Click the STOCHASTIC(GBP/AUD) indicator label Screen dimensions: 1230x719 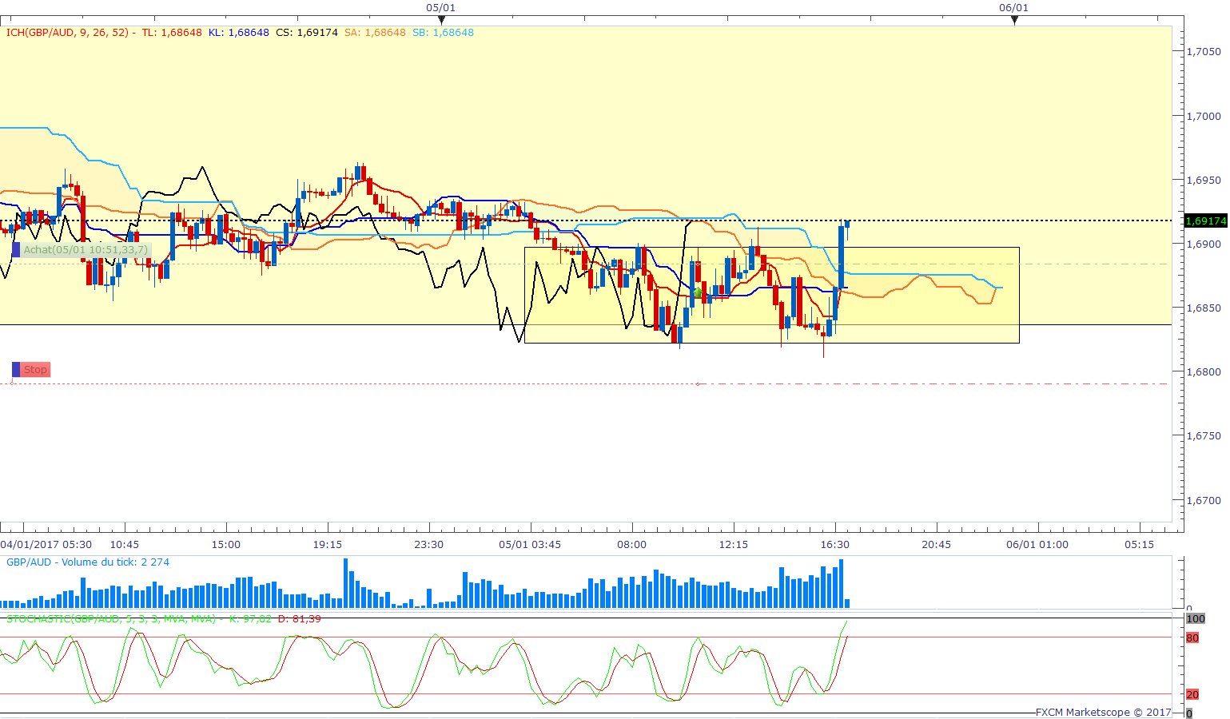(111, 619)
